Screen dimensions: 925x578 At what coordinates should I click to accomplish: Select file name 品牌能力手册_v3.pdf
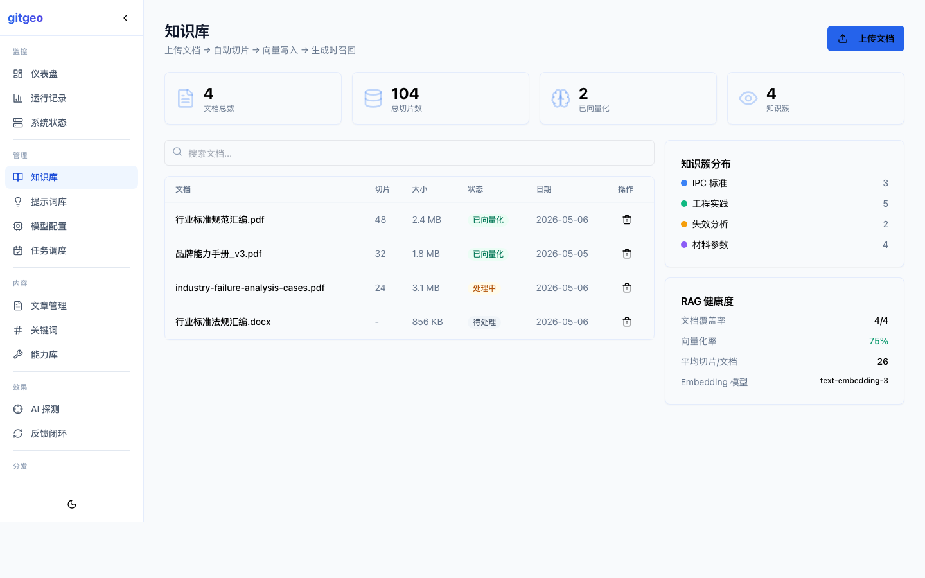click(x=218, y=254)
